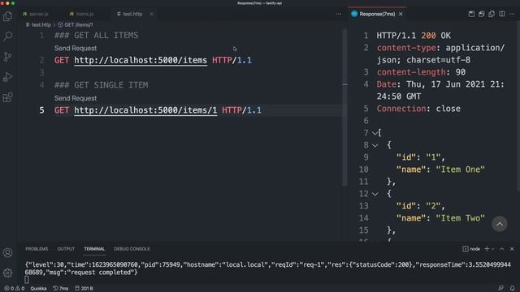Open the PROBLEMS panel tab
The width and height of the screenshot is (520, 292).
click(x=37, y=249)
